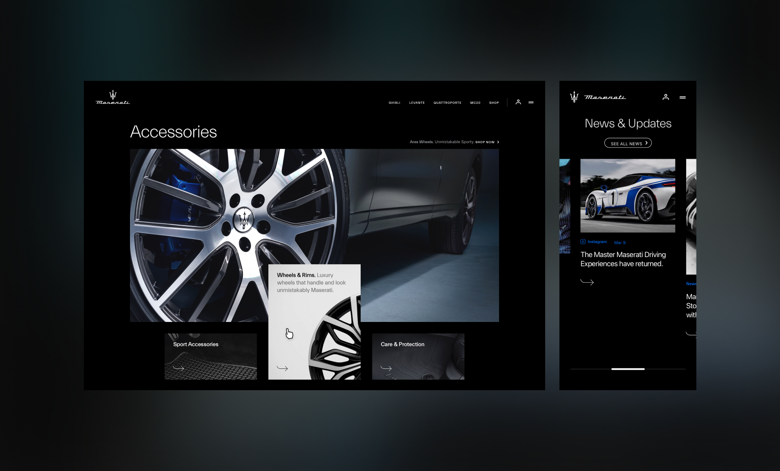Open the user account icon in desktop header
The width and height of the screenshot is (780, 471).
pos(518,102)
